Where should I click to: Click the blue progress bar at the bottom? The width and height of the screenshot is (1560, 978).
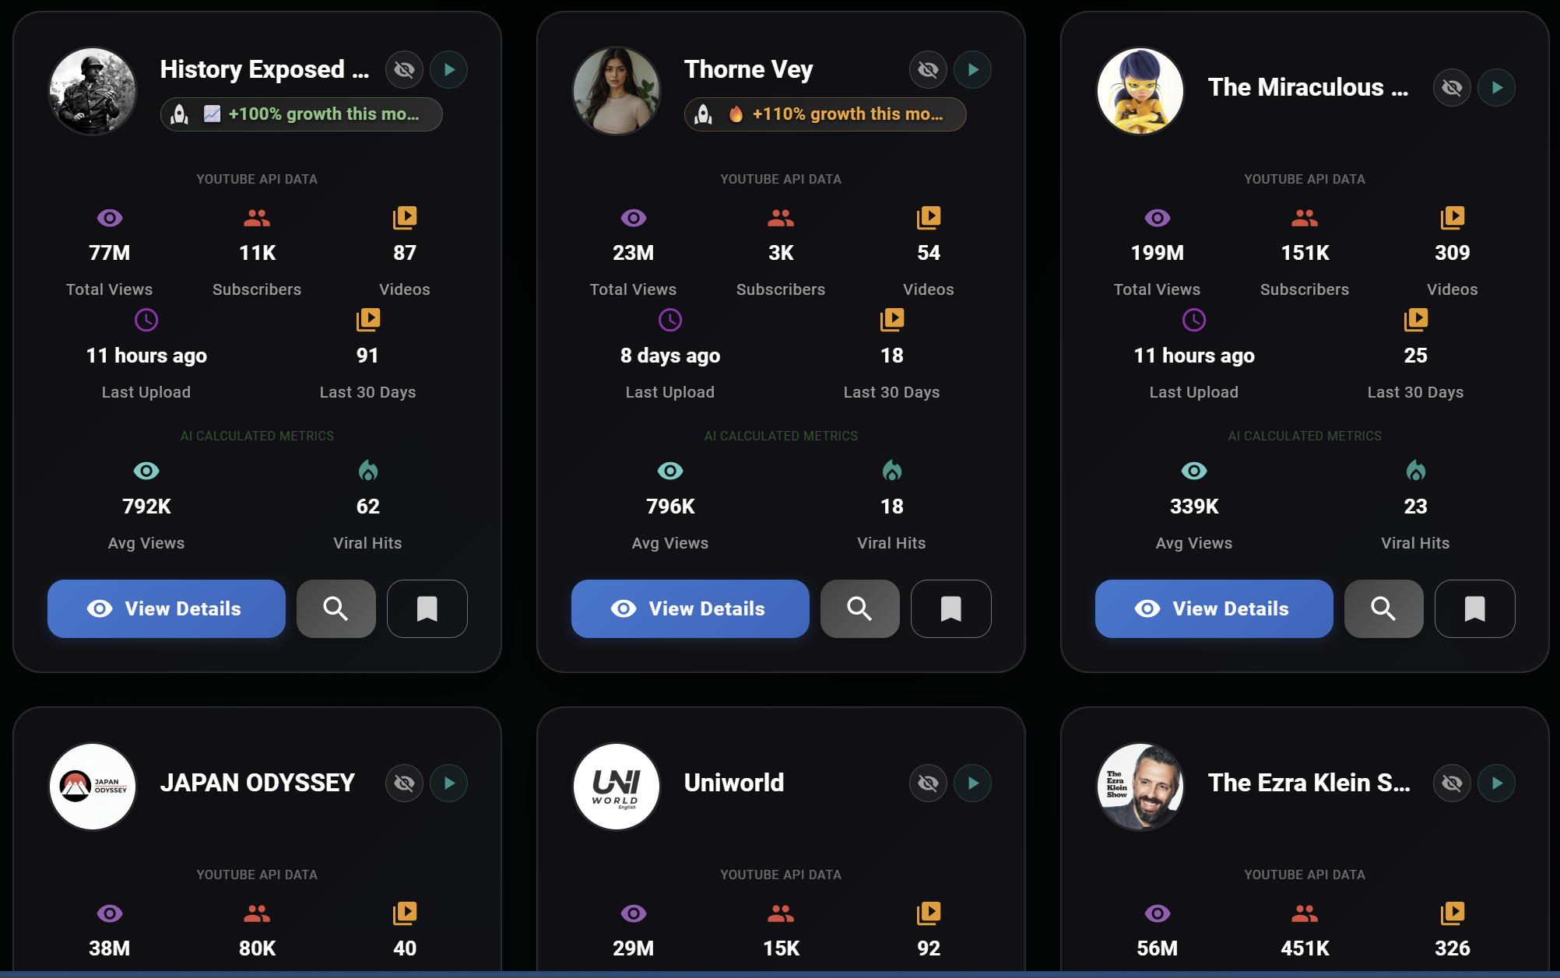click(780, 973)
